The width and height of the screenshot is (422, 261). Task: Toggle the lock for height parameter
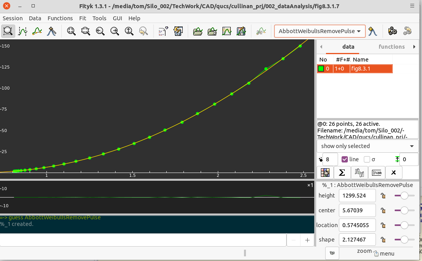point(383,196)
